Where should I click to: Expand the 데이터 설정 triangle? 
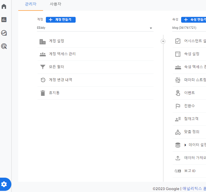[185, 145]
